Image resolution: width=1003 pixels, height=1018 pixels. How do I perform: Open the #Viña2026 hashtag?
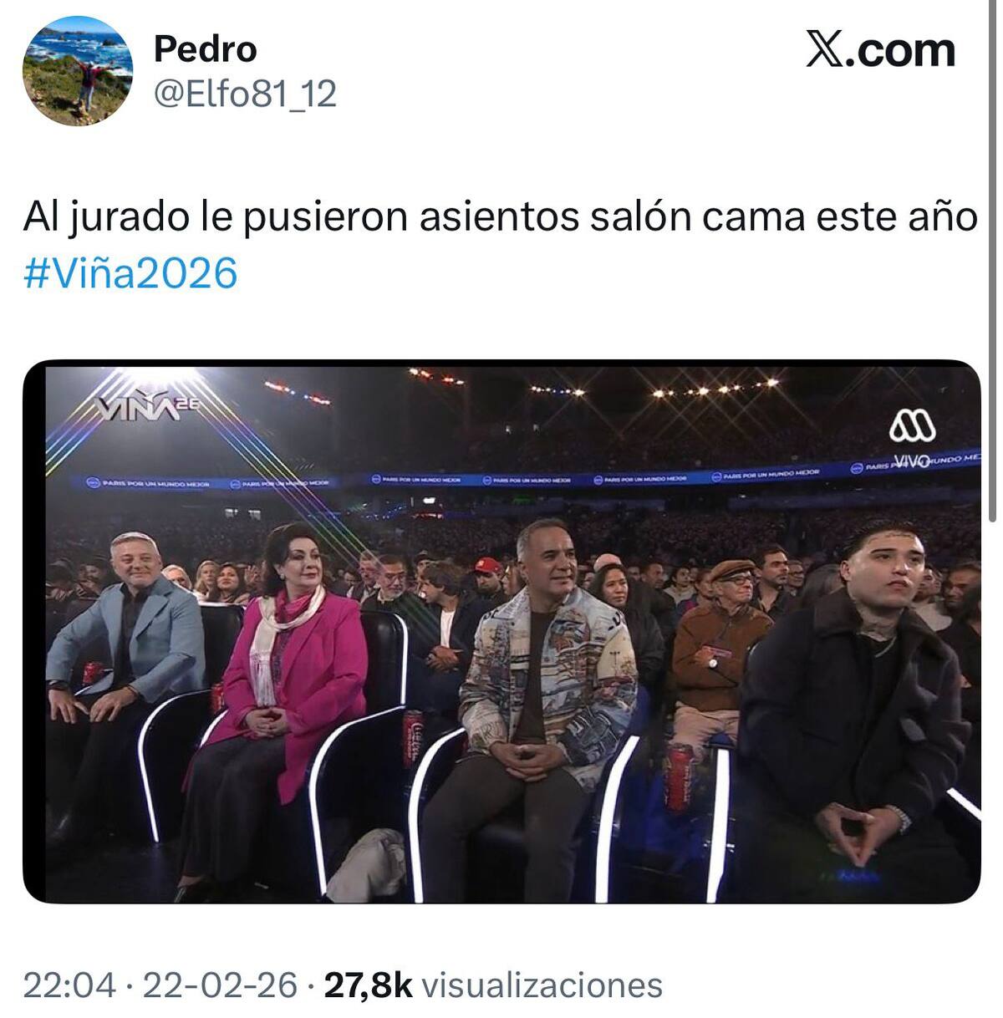(x=131, y=272)
